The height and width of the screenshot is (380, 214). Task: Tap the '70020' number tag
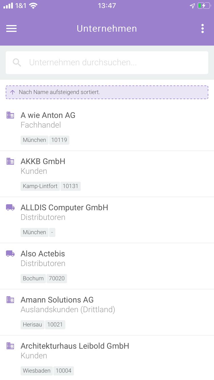click(57, 279)
